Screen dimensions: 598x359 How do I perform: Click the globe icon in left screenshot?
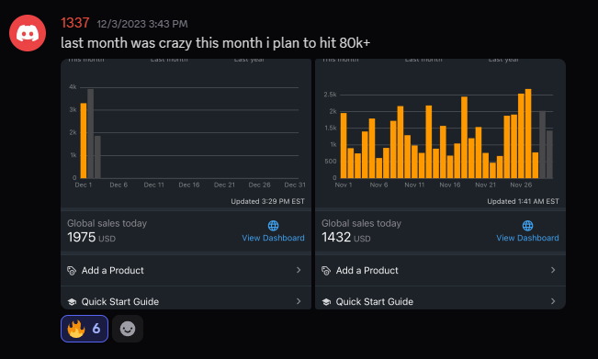coord(273,226)
